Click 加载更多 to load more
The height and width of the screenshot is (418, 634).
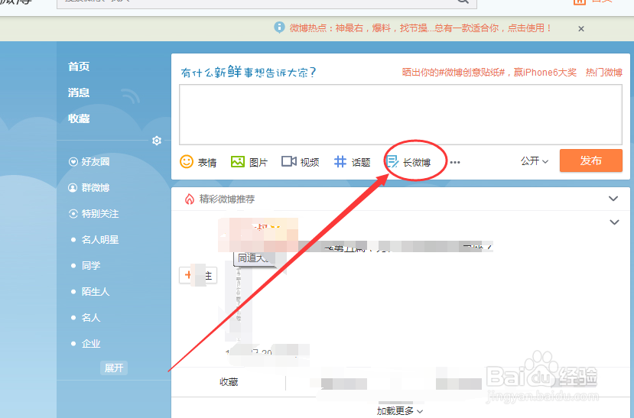(400, 411)
